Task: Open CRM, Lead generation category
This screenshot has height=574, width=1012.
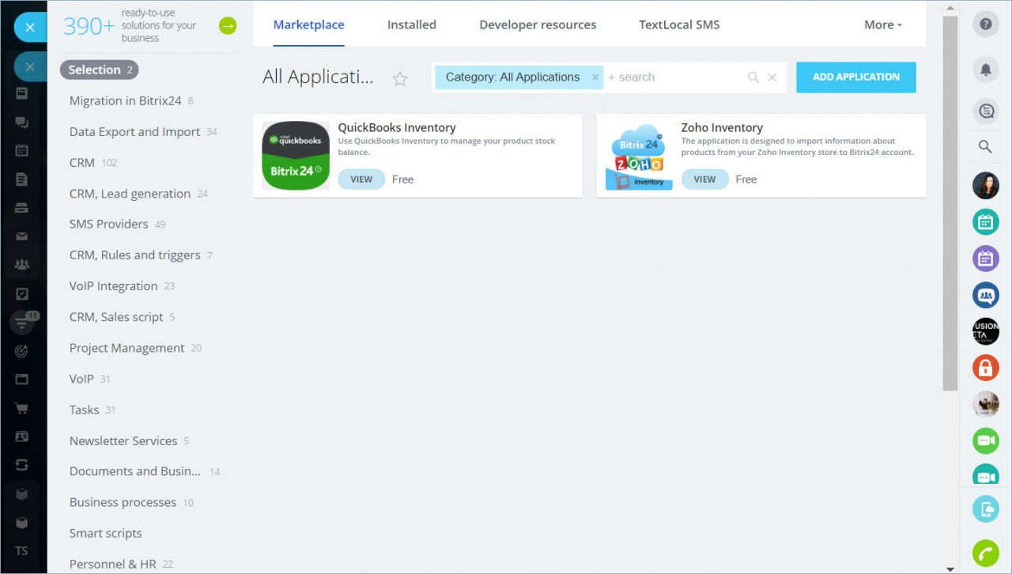Action: coord(130,194)
